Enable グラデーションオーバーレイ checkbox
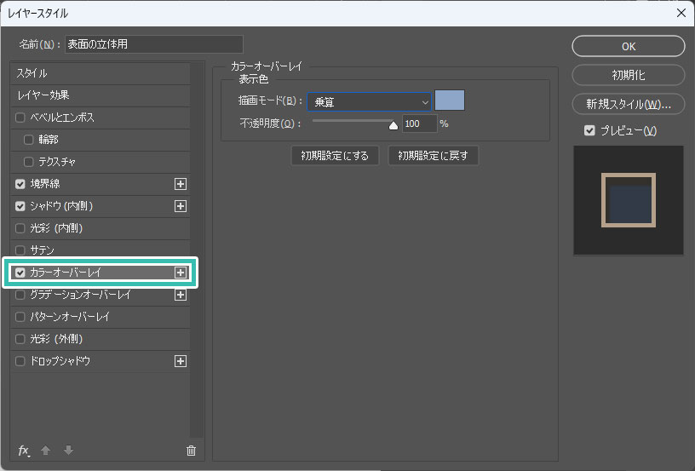The image size is (695, 471). point(20,295)
